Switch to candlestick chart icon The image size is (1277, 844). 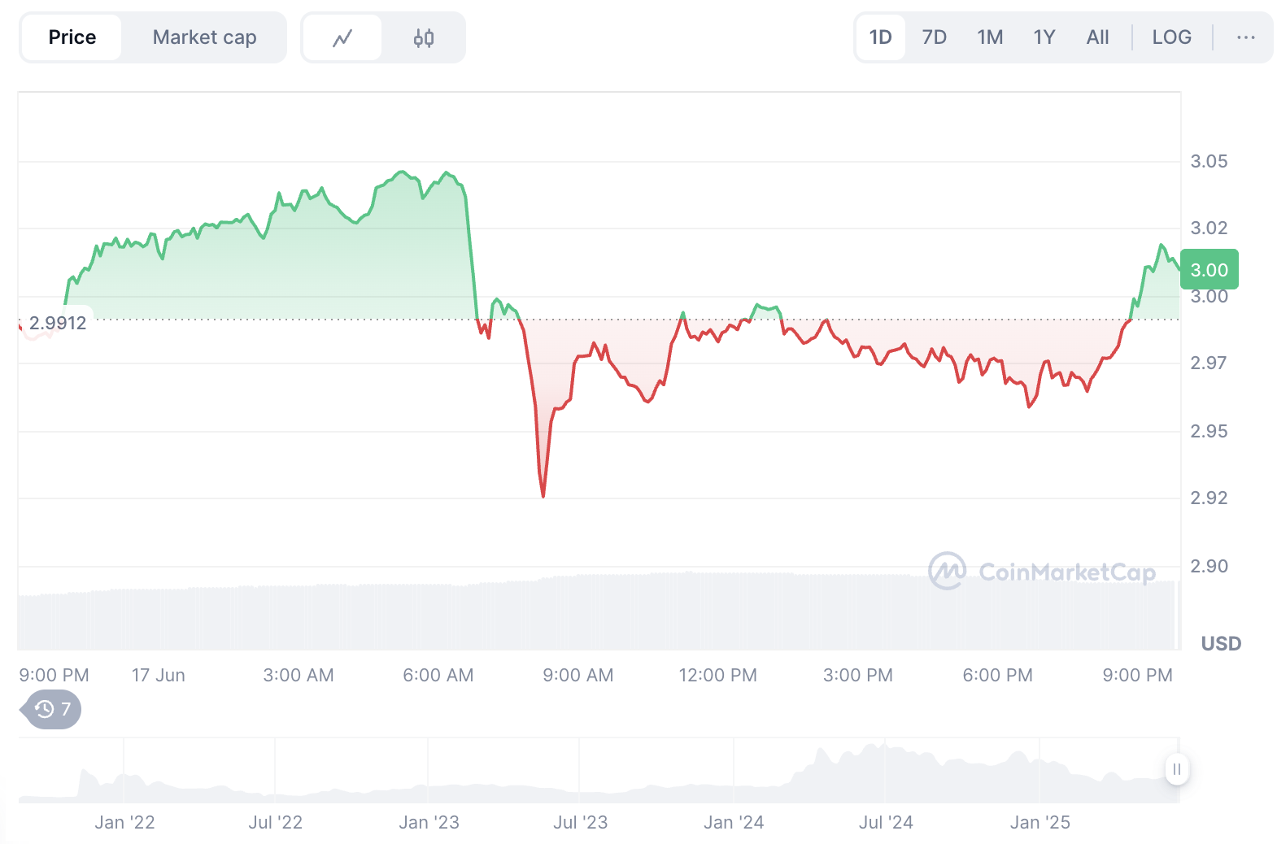coord(424,37)
